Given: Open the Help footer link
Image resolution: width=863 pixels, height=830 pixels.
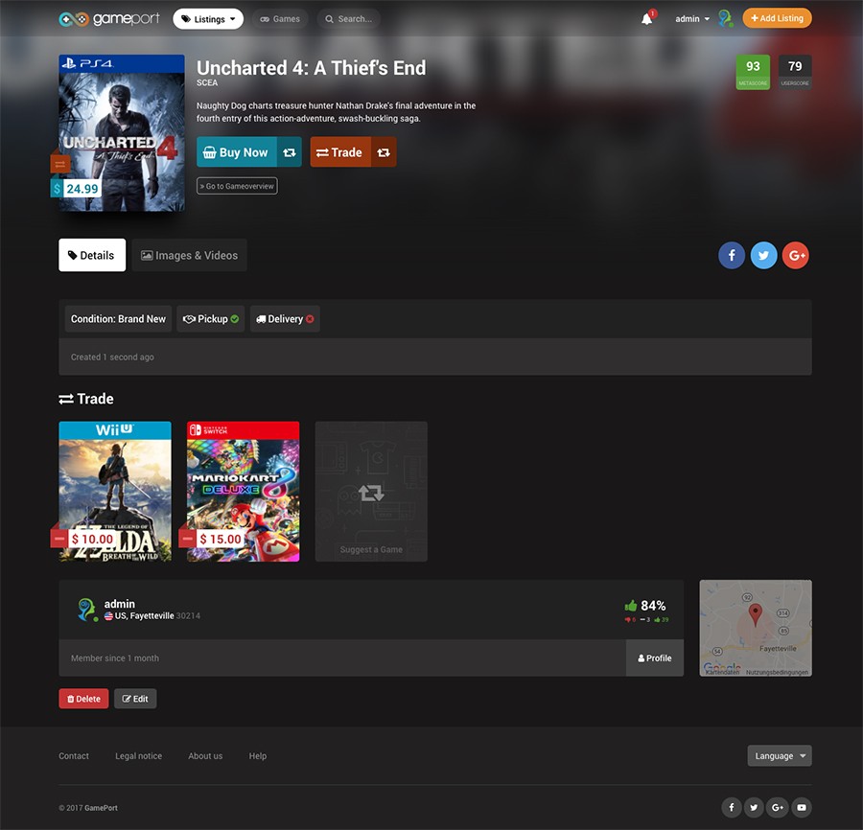Looking at the screenshot, I should (x=258, y=756).
